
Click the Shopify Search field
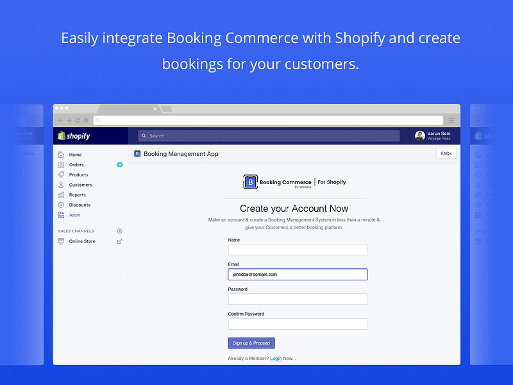pos(269,136)
